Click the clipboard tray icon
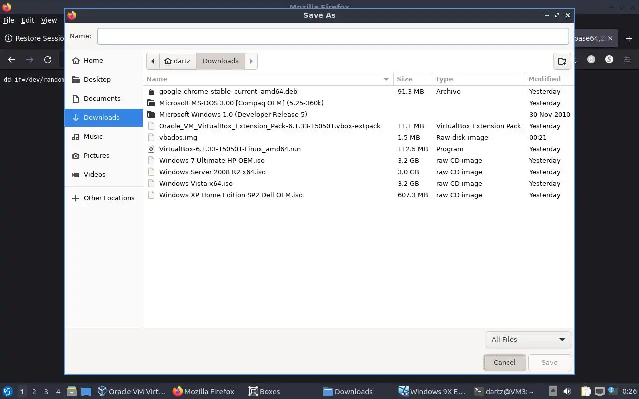Viewport: 639px width, 399px height. pos(586,391)
